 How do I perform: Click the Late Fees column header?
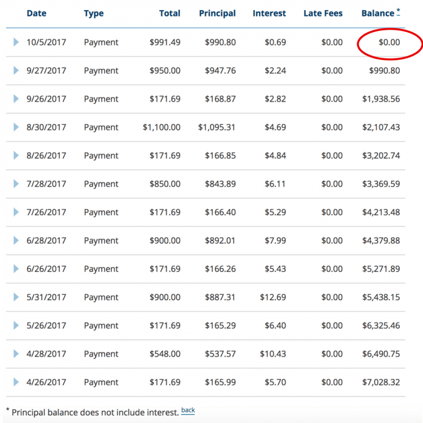pos(323,13)
